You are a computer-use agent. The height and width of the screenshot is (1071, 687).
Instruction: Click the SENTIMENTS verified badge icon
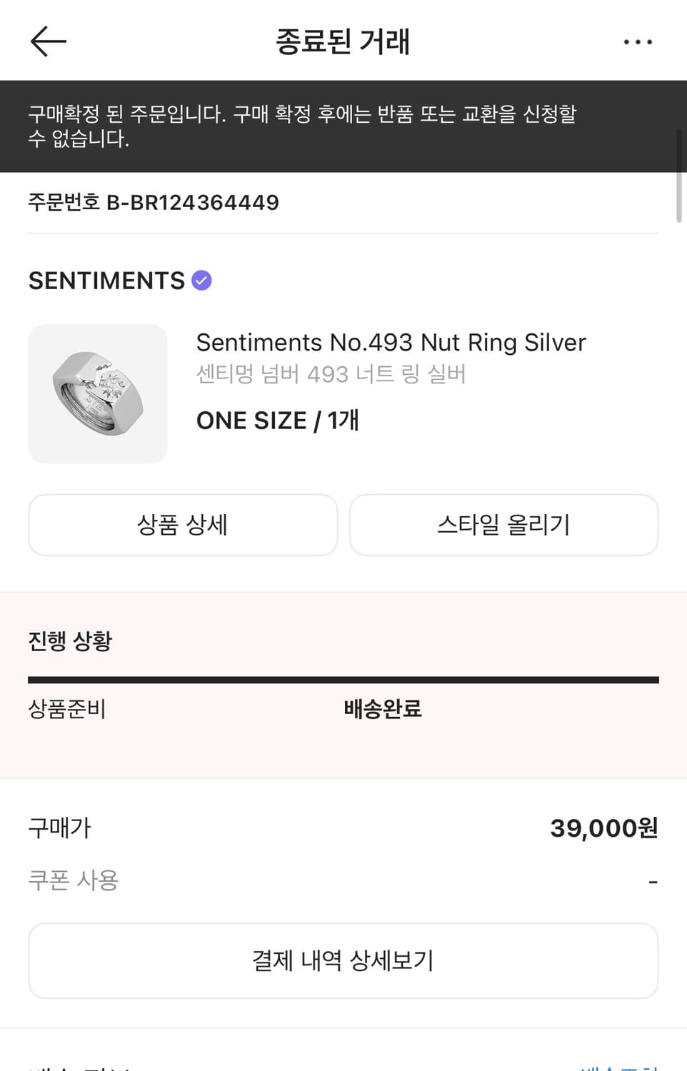point(202,281)
